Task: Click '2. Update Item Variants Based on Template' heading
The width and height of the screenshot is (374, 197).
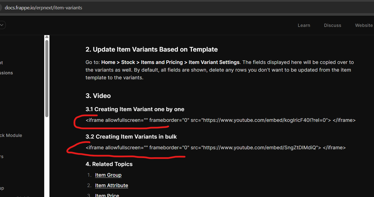Action: (x=152, y=49)
